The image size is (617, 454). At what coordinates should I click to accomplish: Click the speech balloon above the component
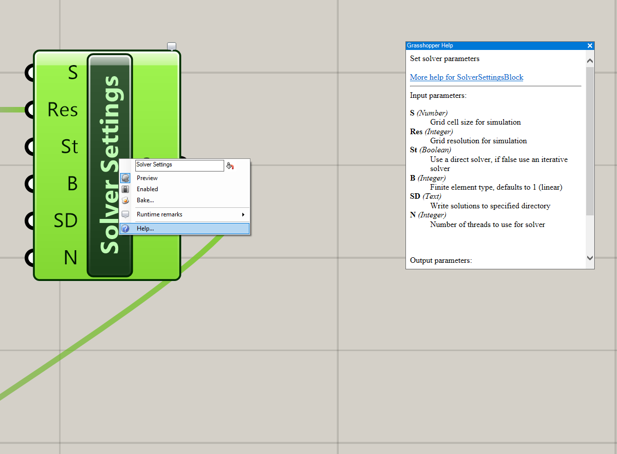pyautogui.click(x=172, y=46)
